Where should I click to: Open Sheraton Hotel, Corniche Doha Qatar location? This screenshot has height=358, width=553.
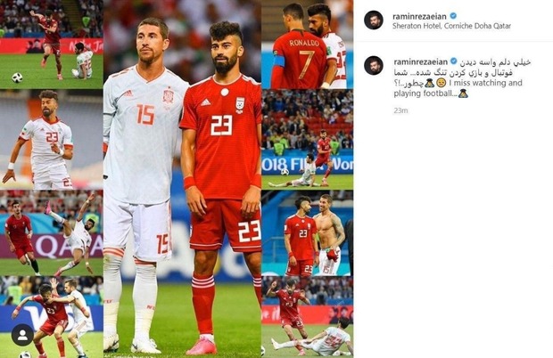[451, 26]
